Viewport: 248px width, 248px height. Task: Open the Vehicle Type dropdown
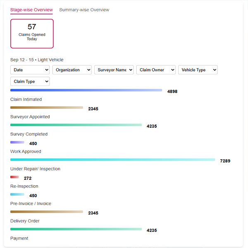[x=198, y=70]
